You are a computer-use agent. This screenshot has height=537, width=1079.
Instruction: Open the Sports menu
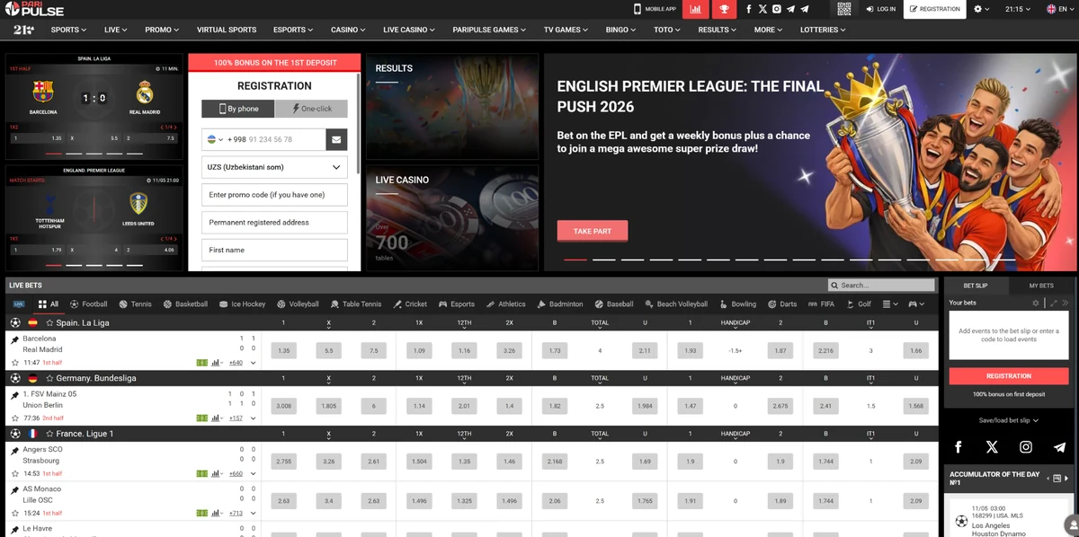pyautogui.click(x=68, y=30)
